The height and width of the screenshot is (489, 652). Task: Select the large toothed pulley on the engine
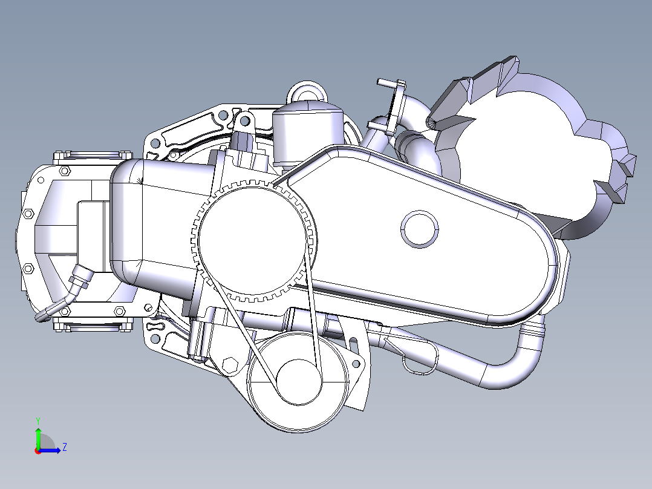pyautogui.click(x=253, y=241)
